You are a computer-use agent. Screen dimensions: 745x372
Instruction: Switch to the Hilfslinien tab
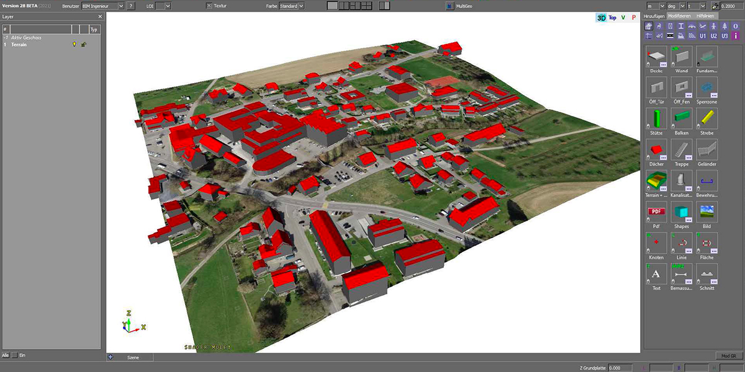point(705,15)
